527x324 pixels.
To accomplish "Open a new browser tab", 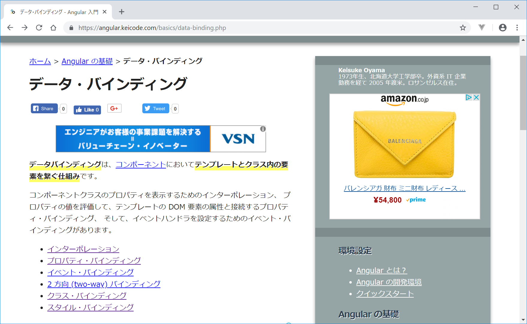I will [121, 12].
